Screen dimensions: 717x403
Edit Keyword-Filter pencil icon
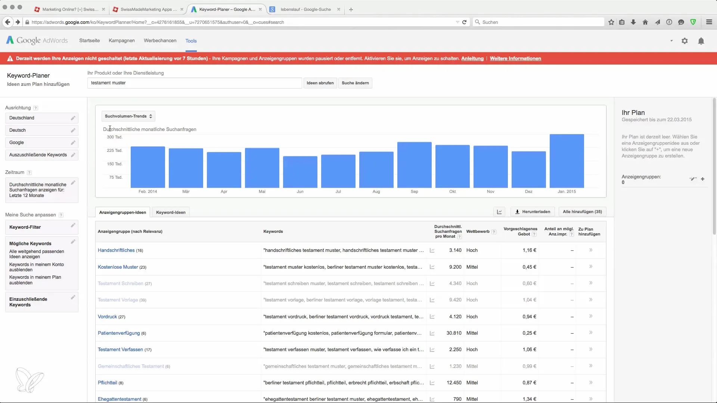click(73, 225)
